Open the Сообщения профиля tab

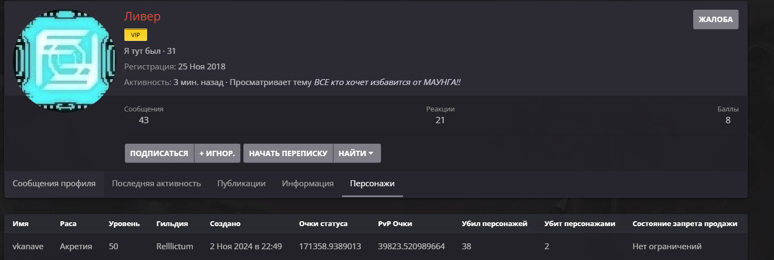[x=54, y=184]
